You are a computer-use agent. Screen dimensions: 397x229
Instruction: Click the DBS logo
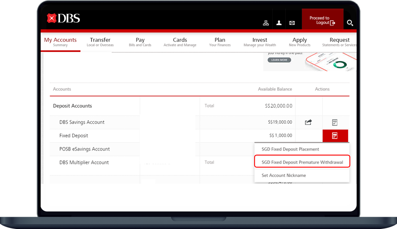(64, 18)
